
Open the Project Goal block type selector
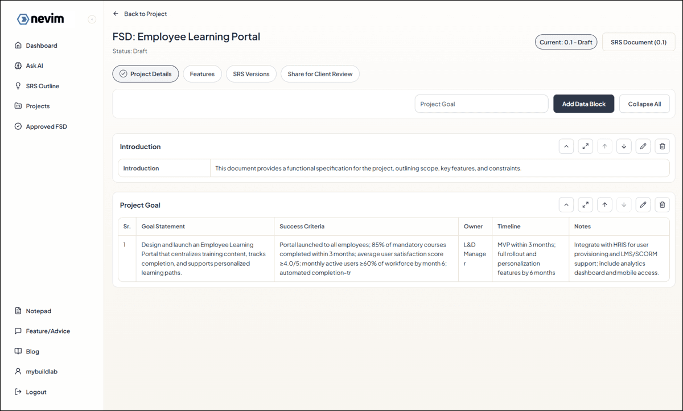(481, 104)
